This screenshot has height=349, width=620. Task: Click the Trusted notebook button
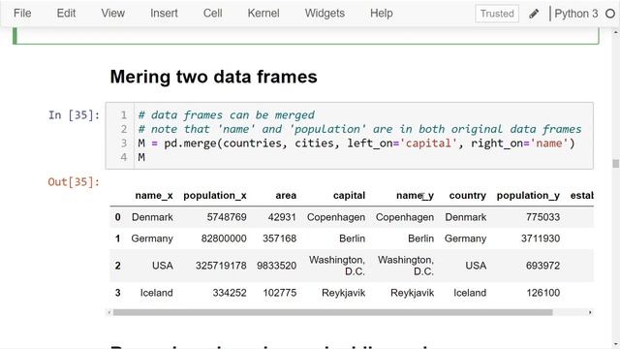click(497, 14)
